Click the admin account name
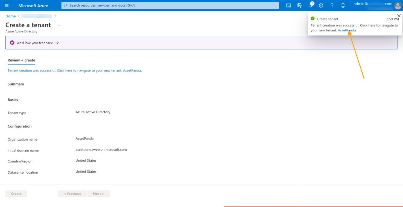Viewport: 403px width, 207px height. 373,4
